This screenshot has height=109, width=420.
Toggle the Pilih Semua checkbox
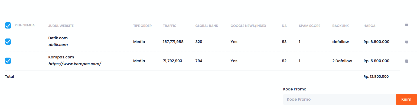click(8, 26)
